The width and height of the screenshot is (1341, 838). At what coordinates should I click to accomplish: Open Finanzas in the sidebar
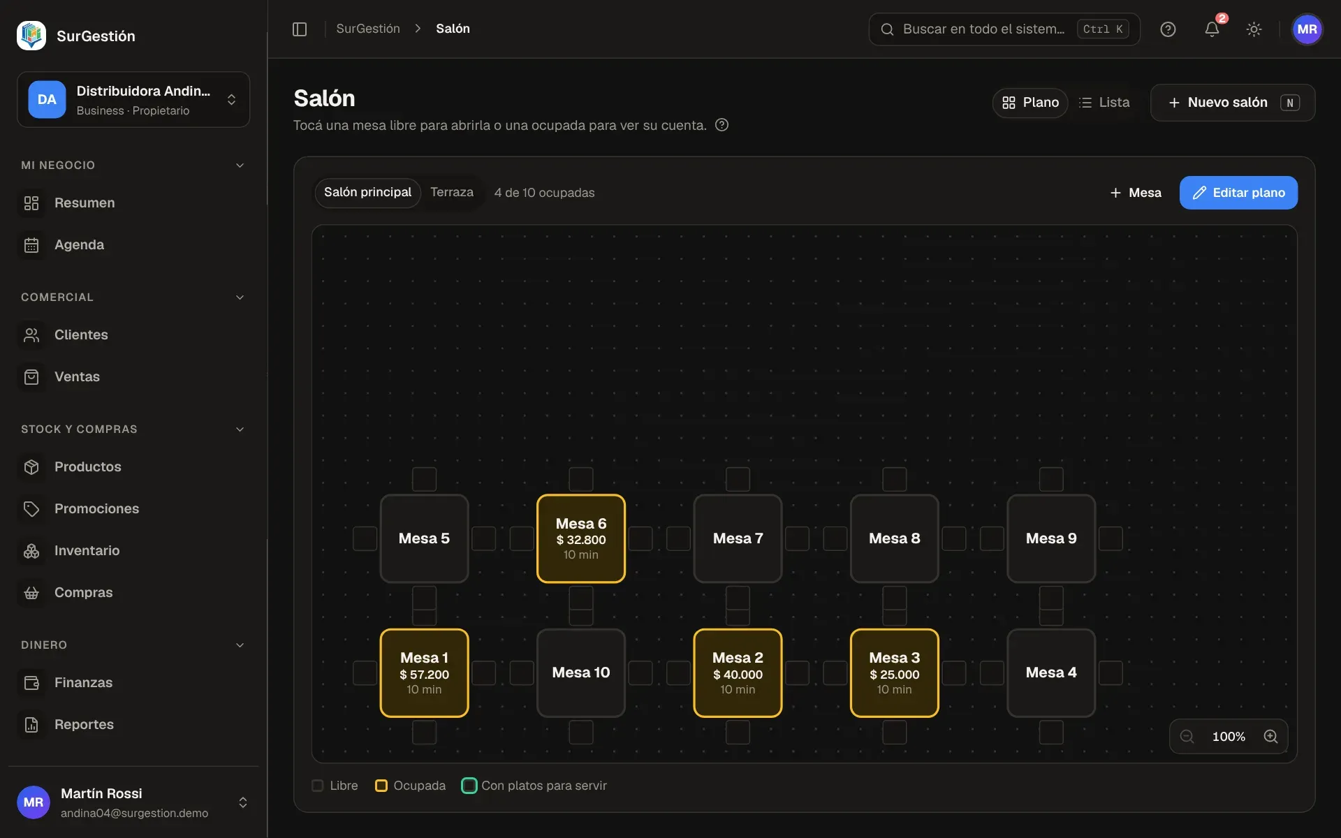pyautogui.click(x=133, y=683)
